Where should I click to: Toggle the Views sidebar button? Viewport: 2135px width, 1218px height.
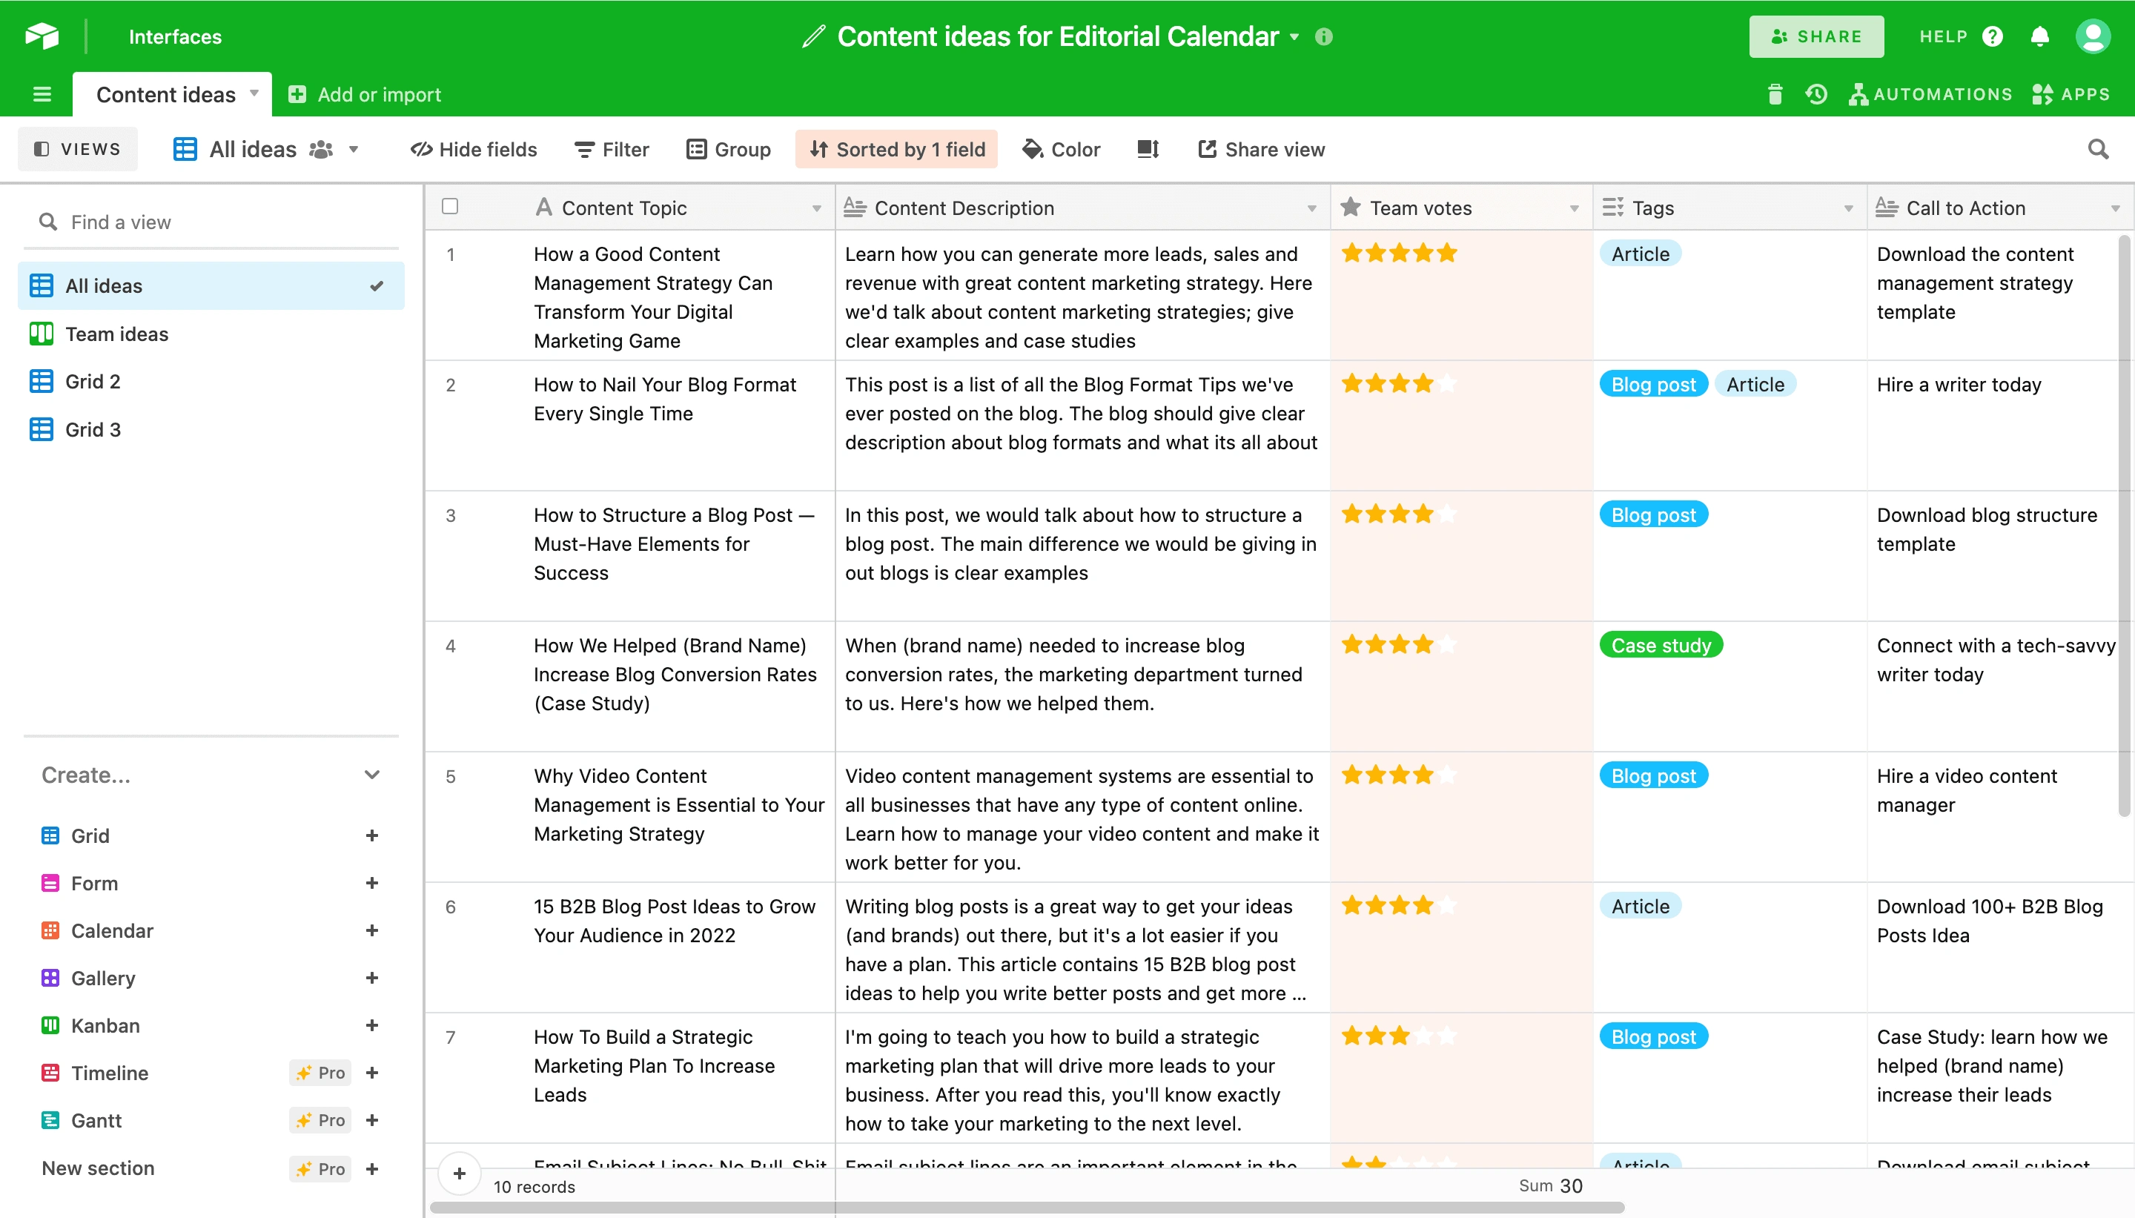click(78, 149)
